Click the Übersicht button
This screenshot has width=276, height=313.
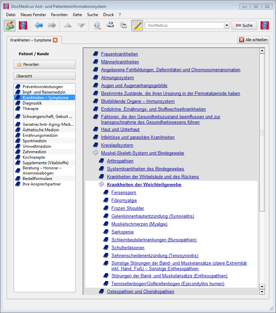click(x=45, y=76)
